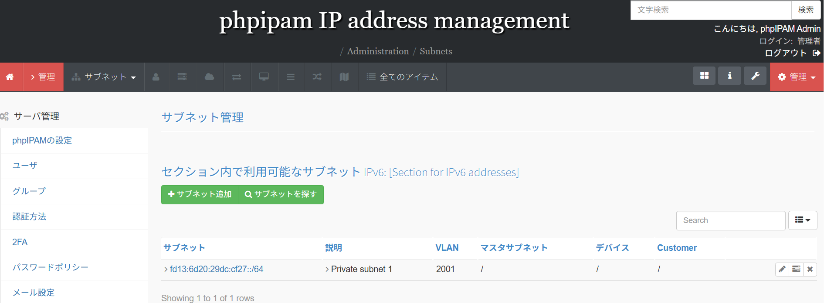Open the server rack icon in the navbar
Screen dimensions: 824x303
182,77
